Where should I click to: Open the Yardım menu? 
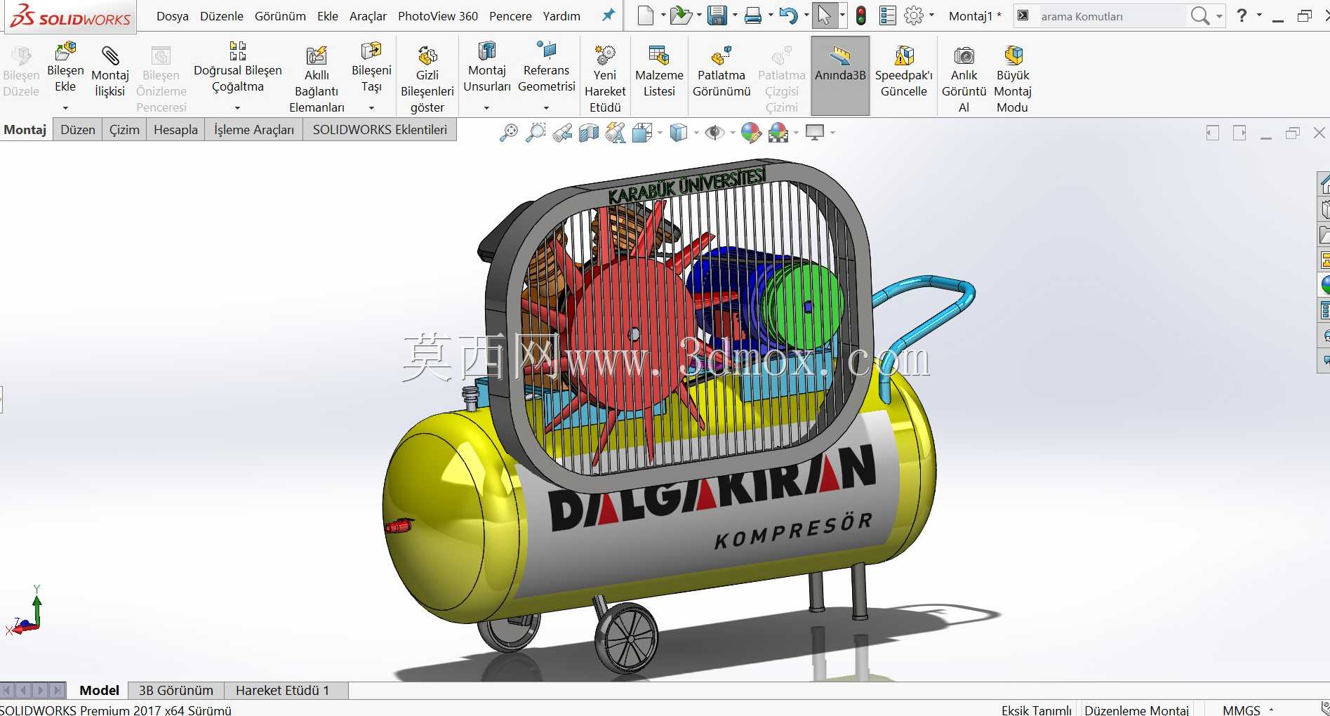point(561,16)
